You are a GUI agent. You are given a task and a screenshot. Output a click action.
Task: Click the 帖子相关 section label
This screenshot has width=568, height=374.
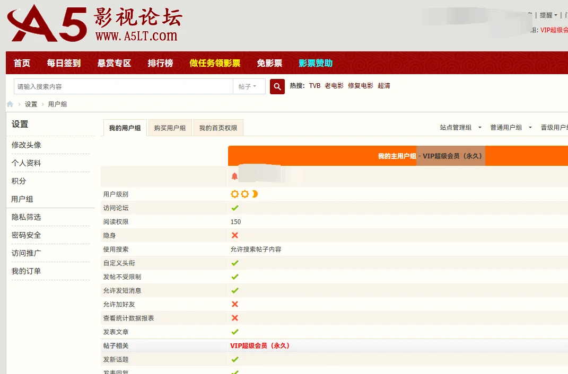116,346
